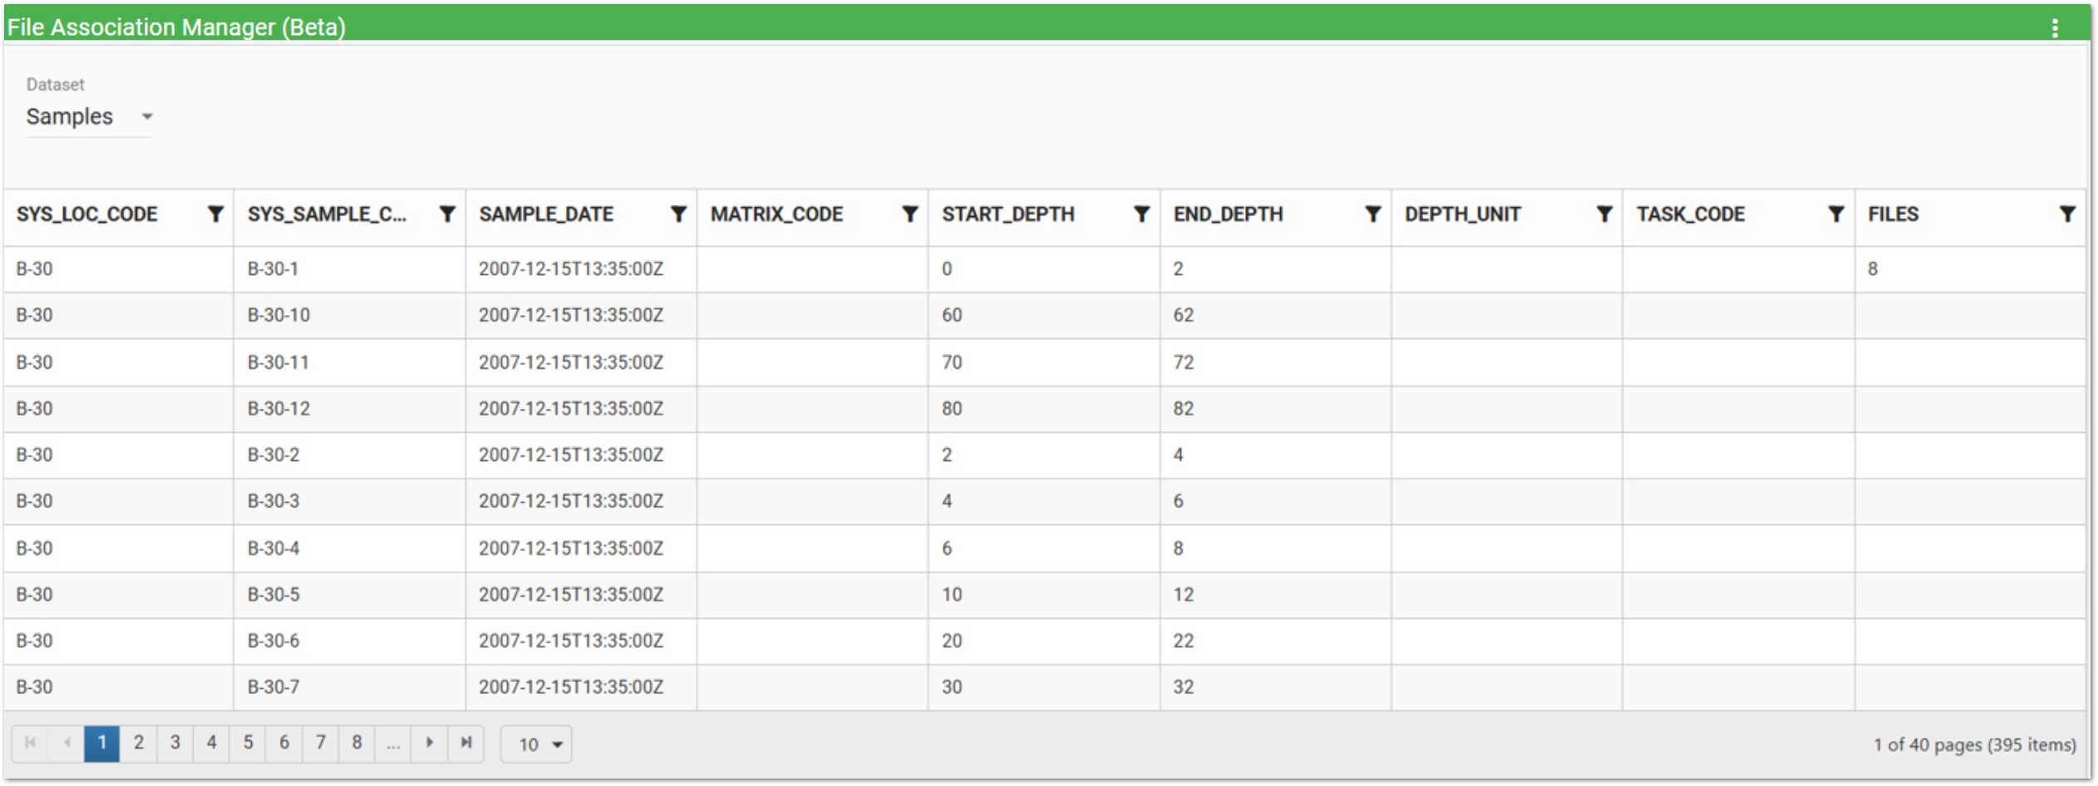Open the rows-per-page dropdown showing 10

536,744
